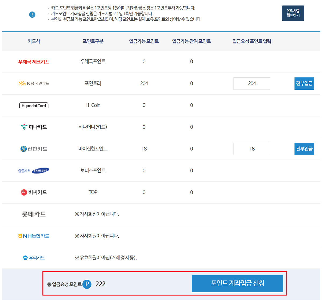Click the NH농협카드 logo
322x303 pixels.
coord(34,236)
